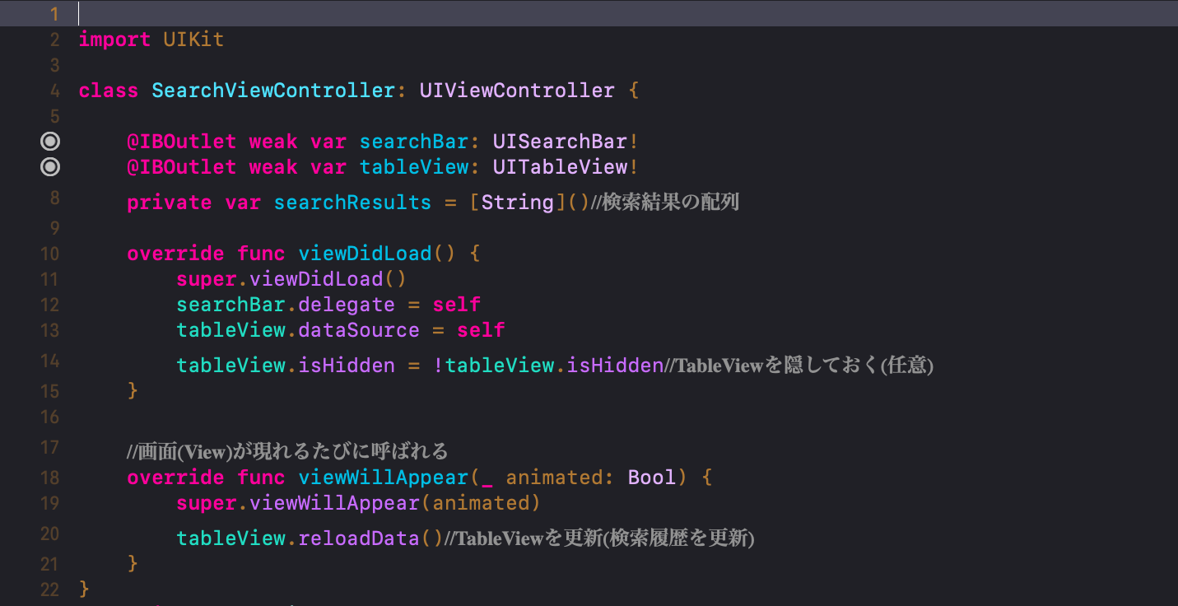Click the IBOutlet connection circle beside tableView
The width and height of the screenshot is (1178, 606).
[x=50, y=167]
